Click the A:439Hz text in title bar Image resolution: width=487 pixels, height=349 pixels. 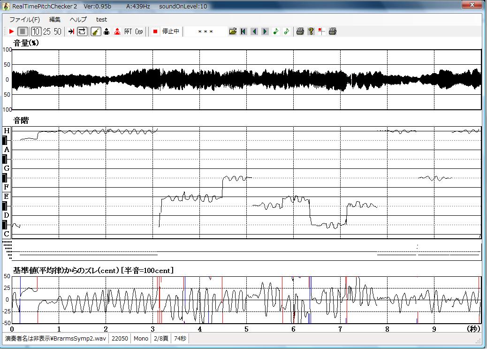coord(138,6)
